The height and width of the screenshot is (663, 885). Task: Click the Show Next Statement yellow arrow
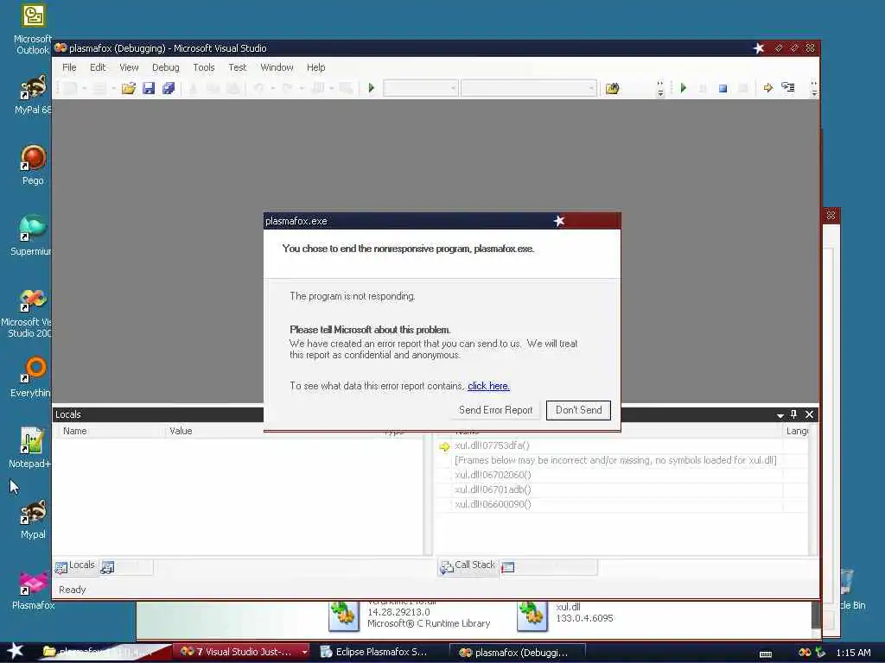coord(767,88)
